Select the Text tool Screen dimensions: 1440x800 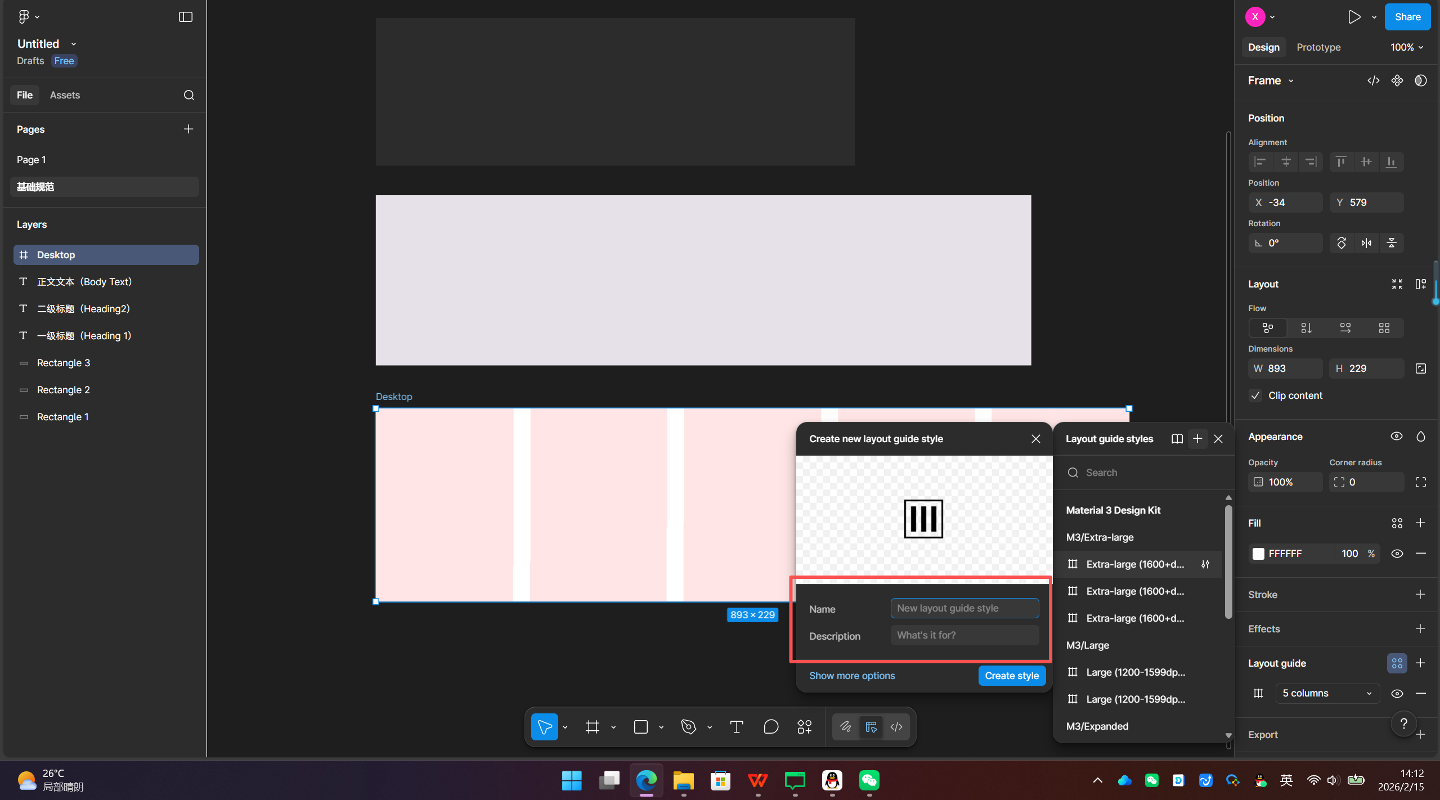pyautogui.click(x=736, y=727)
